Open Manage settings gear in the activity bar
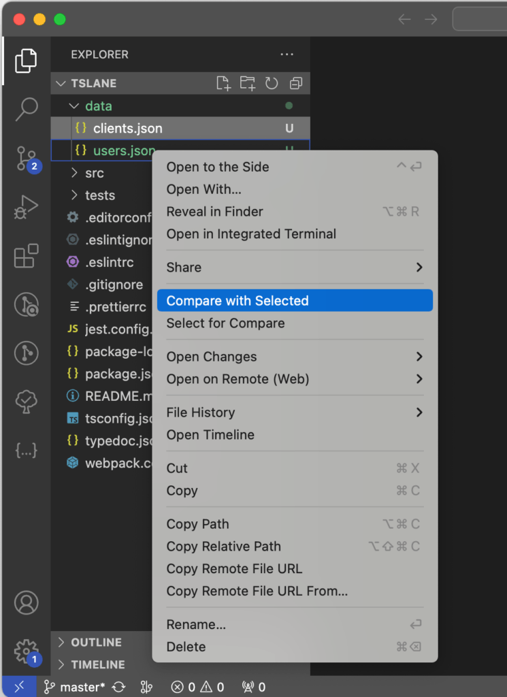This screenshot has height=697, width=507. pyautogui.click(x=26, y=650)
